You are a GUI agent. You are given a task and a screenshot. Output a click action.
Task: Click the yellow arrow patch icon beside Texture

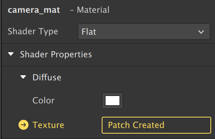24,125
